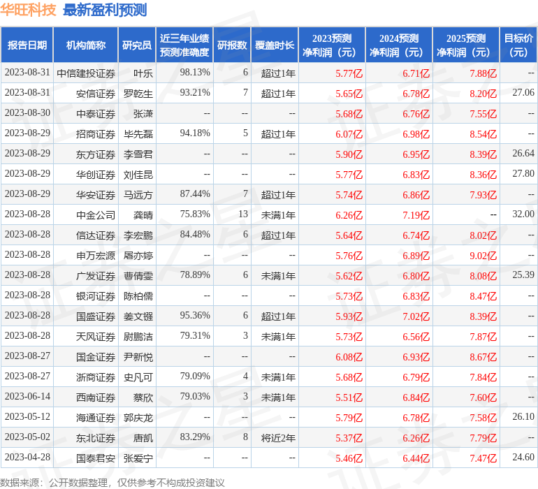Click 招商证券 2025 forecast 8.54亿
The width and height of the screenshot is (538, 489).
(483, 134)
